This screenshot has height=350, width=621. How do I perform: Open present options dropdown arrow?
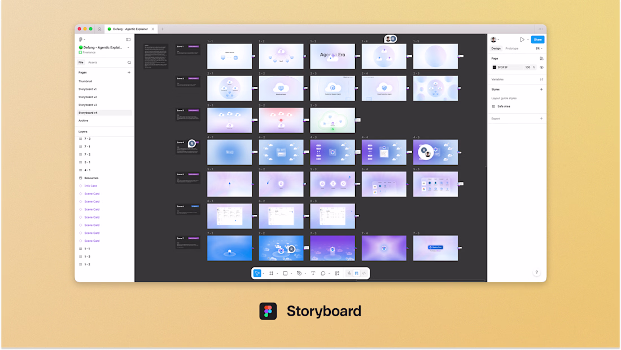(x=528, y=39)
